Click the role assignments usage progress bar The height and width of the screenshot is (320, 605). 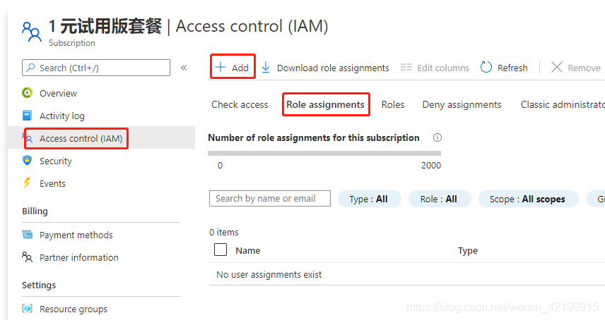pos(324,153)
